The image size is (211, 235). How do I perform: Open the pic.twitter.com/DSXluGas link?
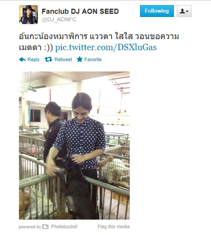click(x=106, y=47)
